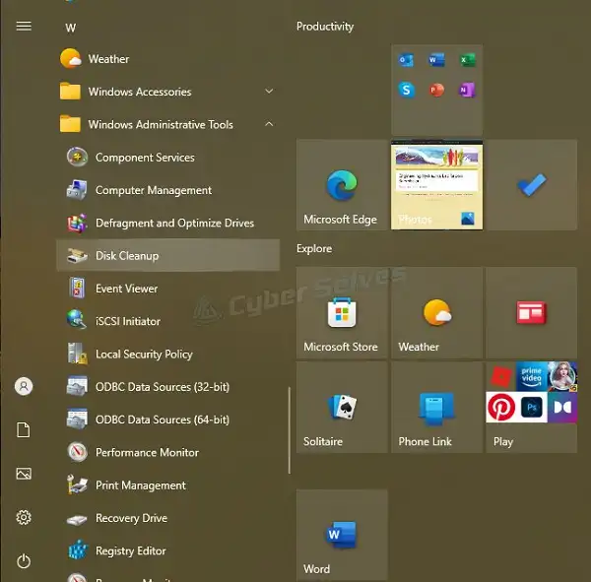Viewport: 591px width, 582px height.
Task: Open the iSCSI Initiator icon
Action: tap(77, 321)
